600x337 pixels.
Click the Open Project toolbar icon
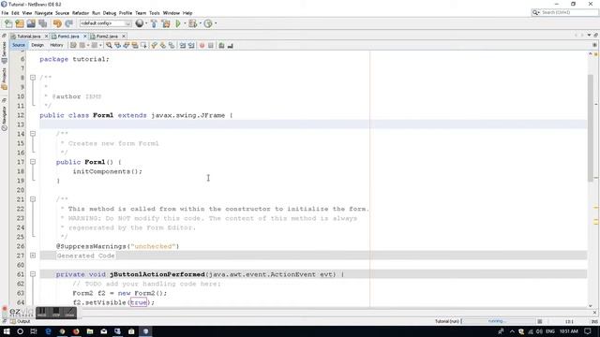31,23
